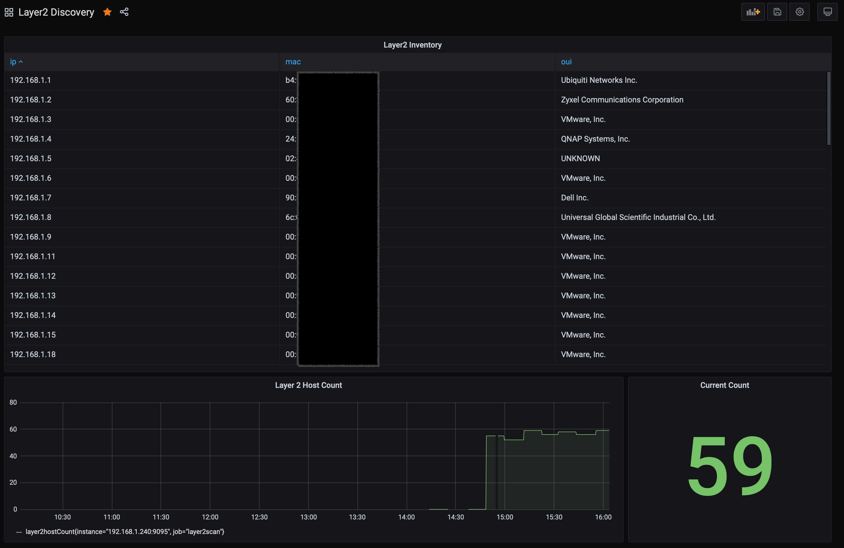Enable TV kiosk mode via the monitor icon
The height and width of the screenshot is (548, 844).
click(x=827, y=12)
